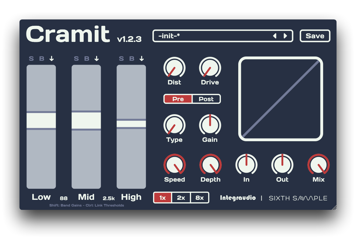Image resolution: width=356 pixels, height=239 pixels.
Task: Save the current preset
Action: pyautogui.click(x=315, y=36)
